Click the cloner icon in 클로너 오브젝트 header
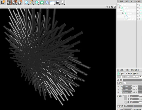Screen dimensions: 142x110 [118, 74]
